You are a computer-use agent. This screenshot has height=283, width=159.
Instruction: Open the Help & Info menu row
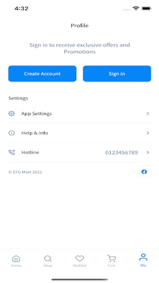[79, 133]
